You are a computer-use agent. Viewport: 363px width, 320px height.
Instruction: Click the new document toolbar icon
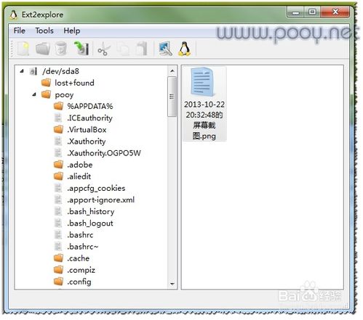(x=23, y=49)
